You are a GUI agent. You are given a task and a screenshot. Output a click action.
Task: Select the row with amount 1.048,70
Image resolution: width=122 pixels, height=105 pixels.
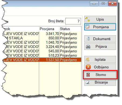tap(42, 42)
